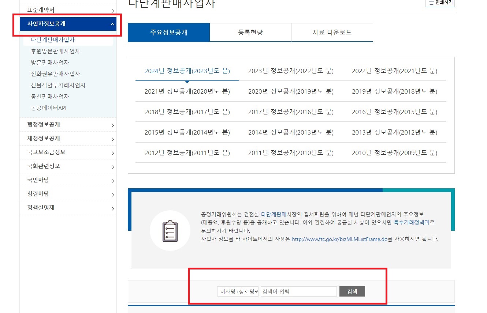Collapse the 사업자정보공개 menu

coord(68,24)
